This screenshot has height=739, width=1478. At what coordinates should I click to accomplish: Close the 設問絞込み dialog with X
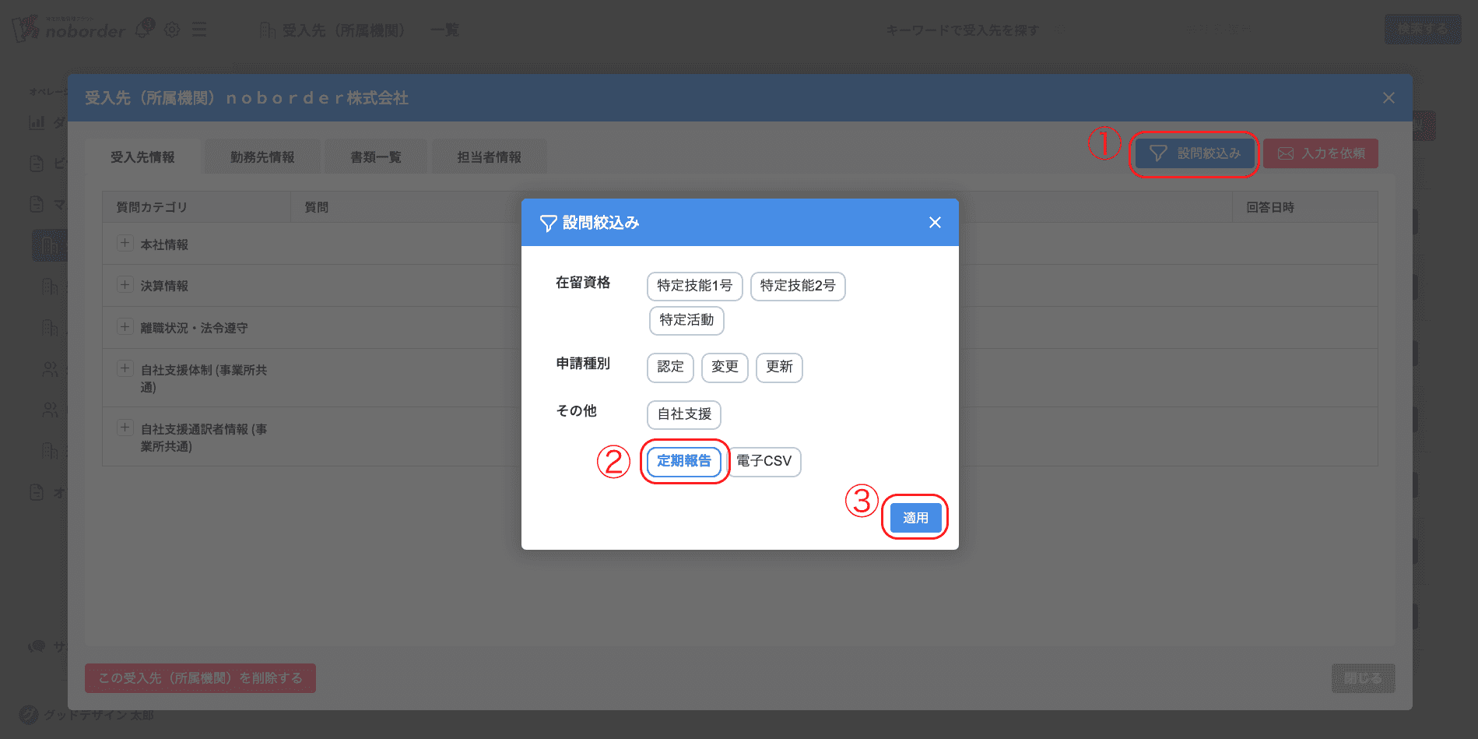(x=935, y=223)
